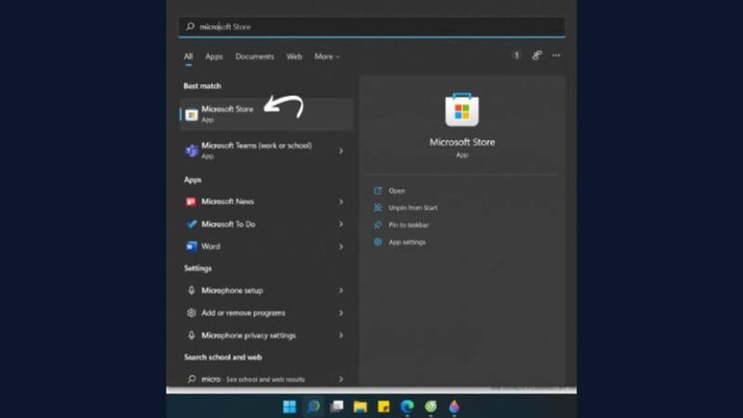The image size is (743, 418).
Task: Expand Add or remove programs chevron
Action: 341,313
